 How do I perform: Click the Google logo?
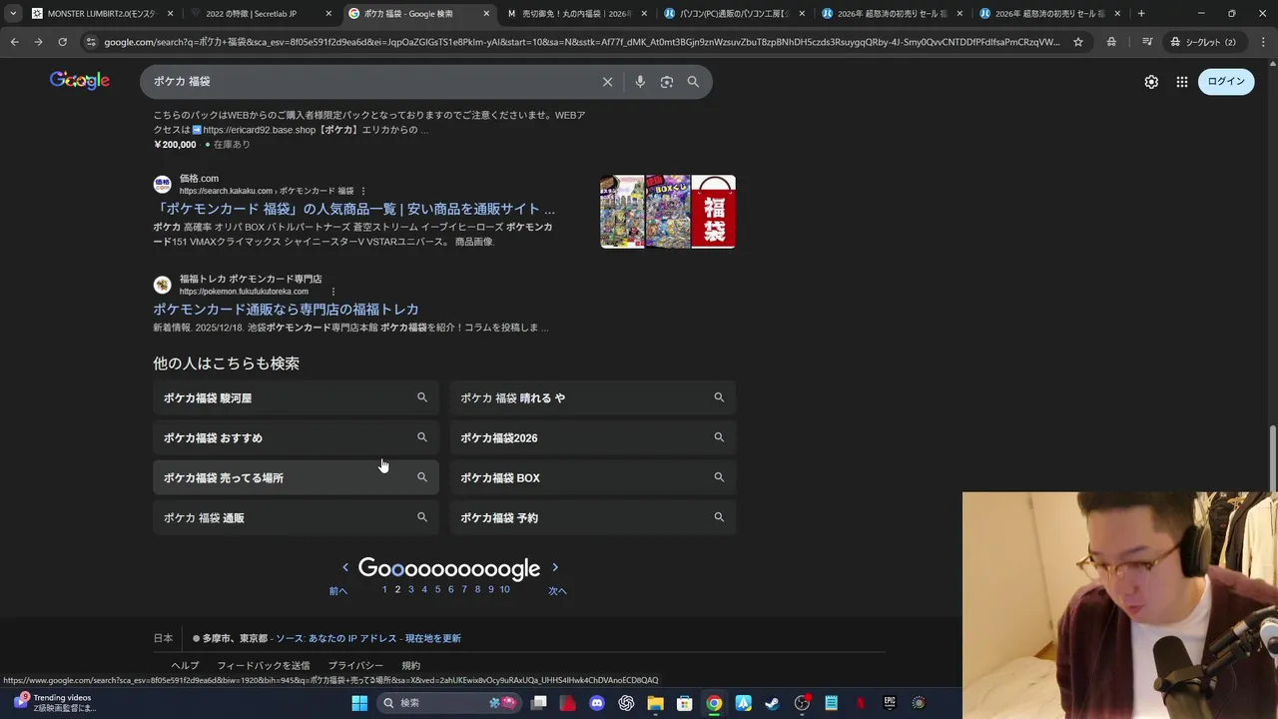click(x=80, y=81)
